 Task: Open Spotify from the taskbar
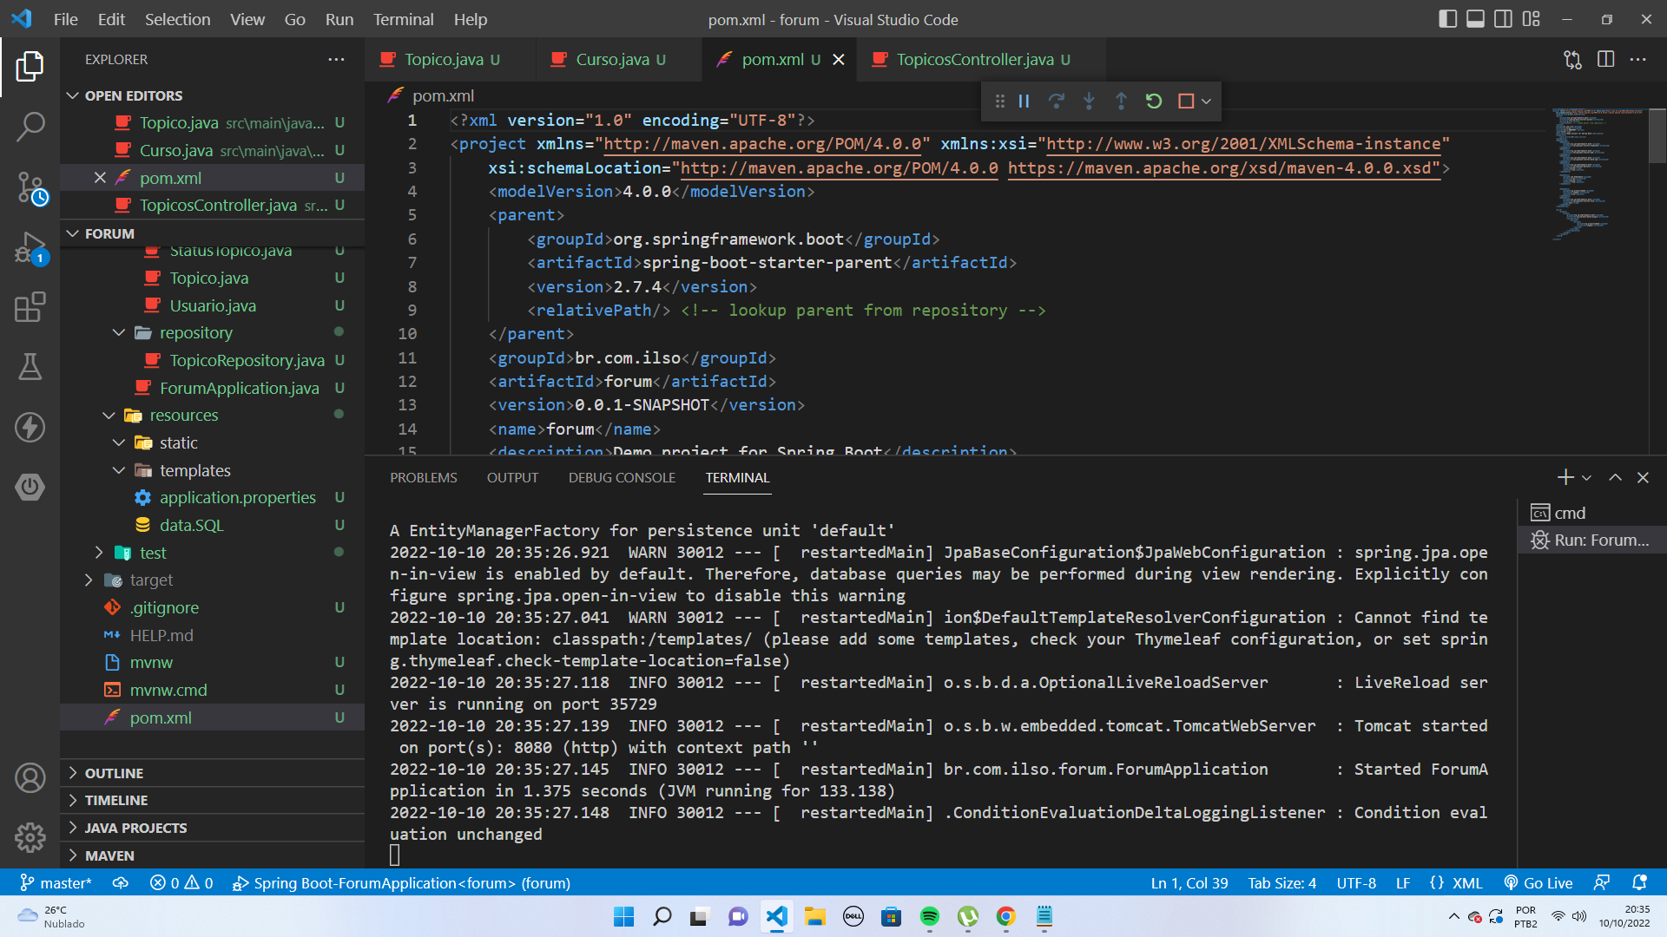point(930,916)
